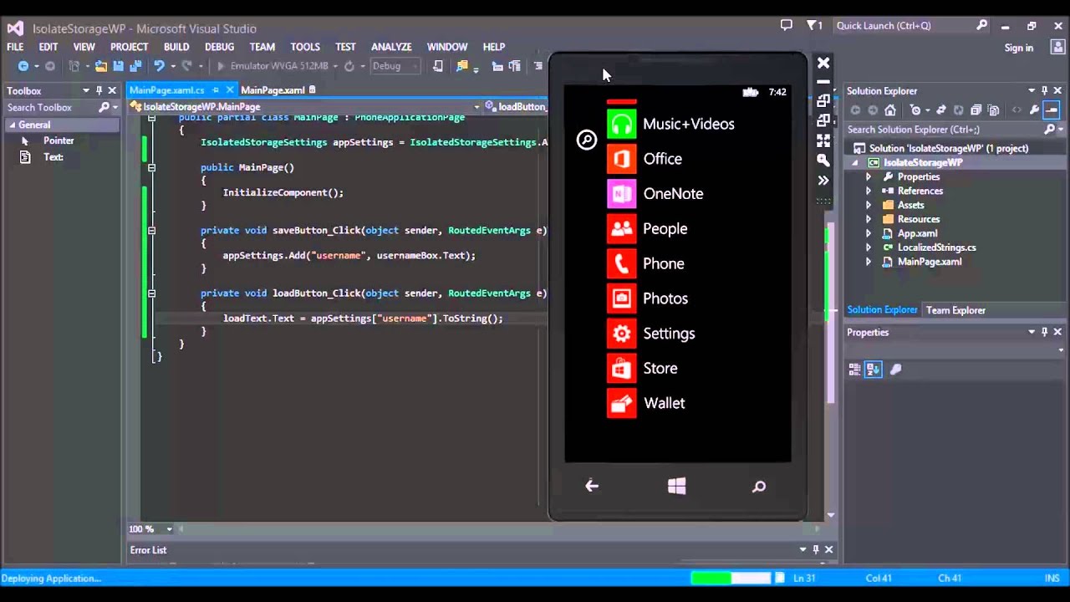Collapse the loadButton_Click method block

(151, 293)
